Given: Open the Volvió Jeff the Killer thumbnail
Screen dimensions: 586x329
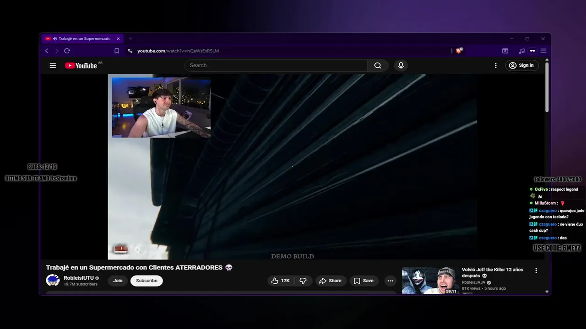Looking at the screenshot, I should [x=430, y=281].
